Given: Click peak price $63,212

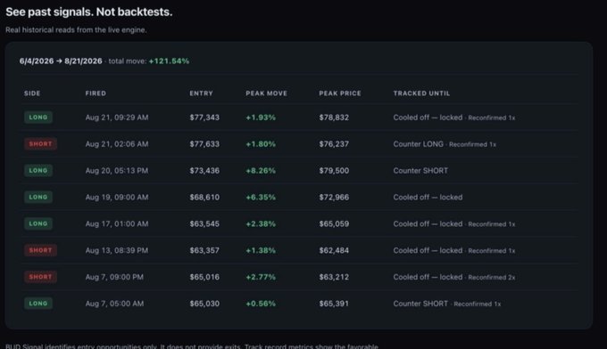Looking at the screenshot, I should coord(334,277).
